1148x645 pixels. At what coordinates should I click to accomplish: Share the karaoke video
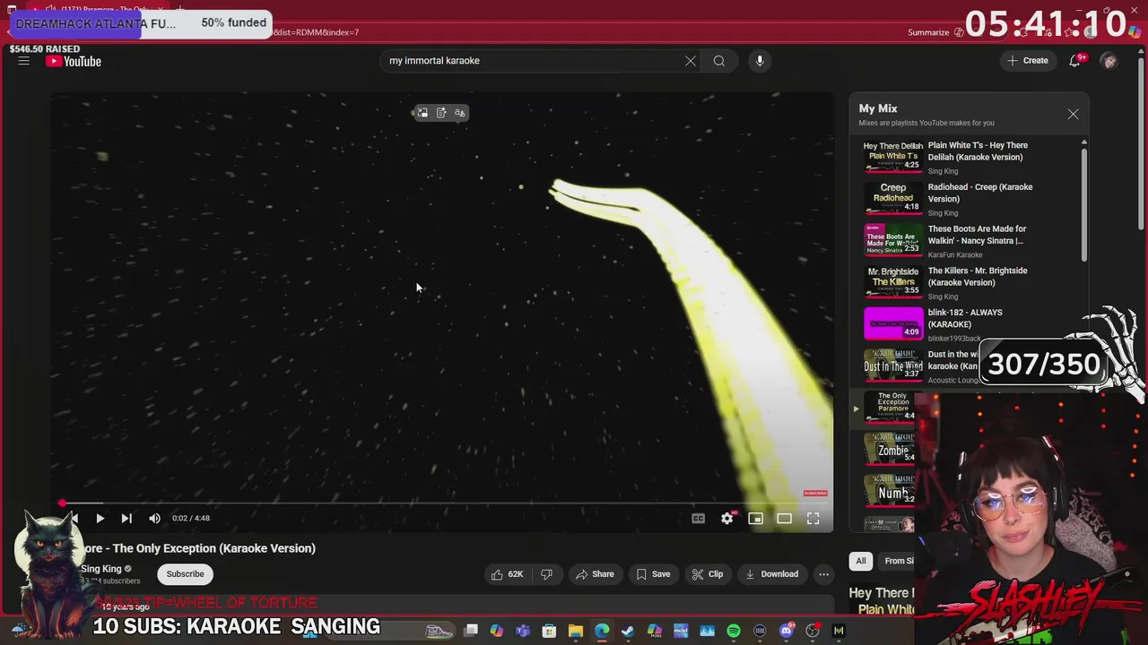click(595, 574)
